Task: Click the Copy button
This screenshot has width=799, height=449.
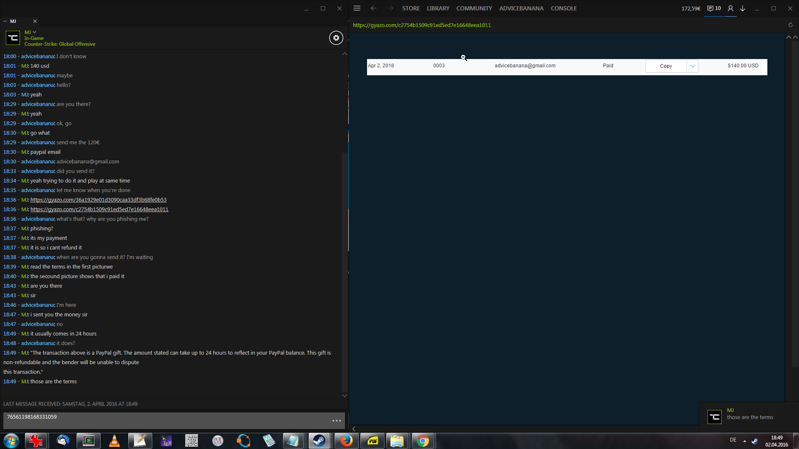Action: click(x=666, y=66)
